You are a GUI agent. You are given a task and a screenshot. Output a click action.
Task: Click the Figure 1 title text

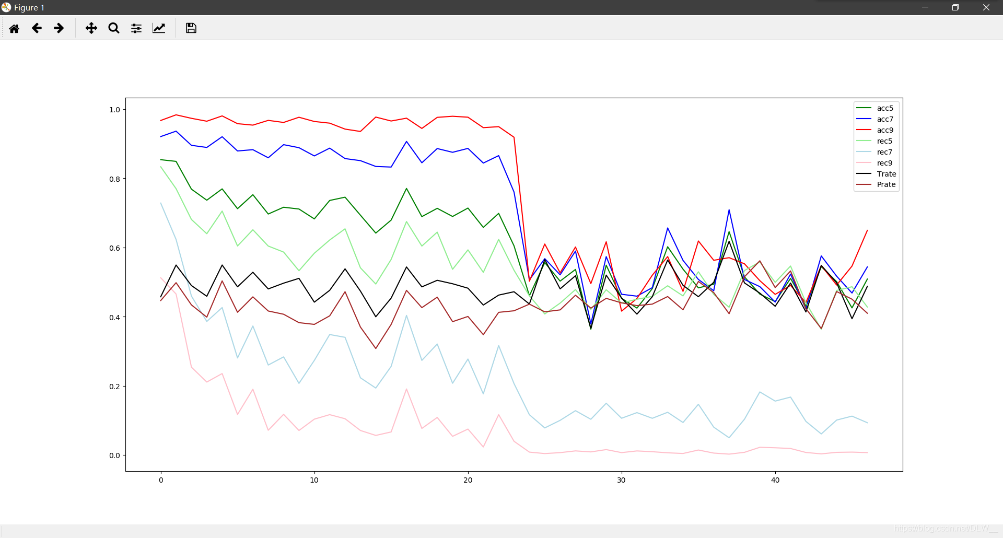coord(29,7)
